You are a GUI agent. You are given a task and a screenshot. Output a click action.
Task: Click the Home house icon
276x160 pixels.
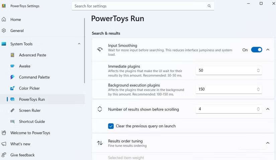coord(4,19)
